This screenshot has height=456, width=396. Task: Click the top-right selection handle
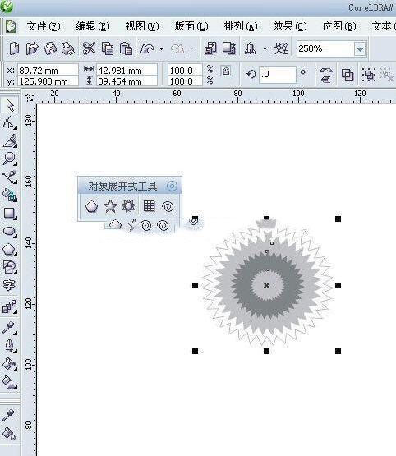tap(338, 219)
